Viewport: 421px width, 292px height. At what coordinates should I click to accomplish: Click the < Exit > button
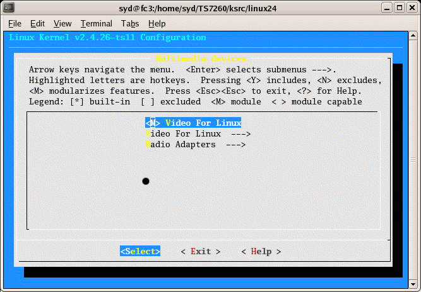(201, 252)
